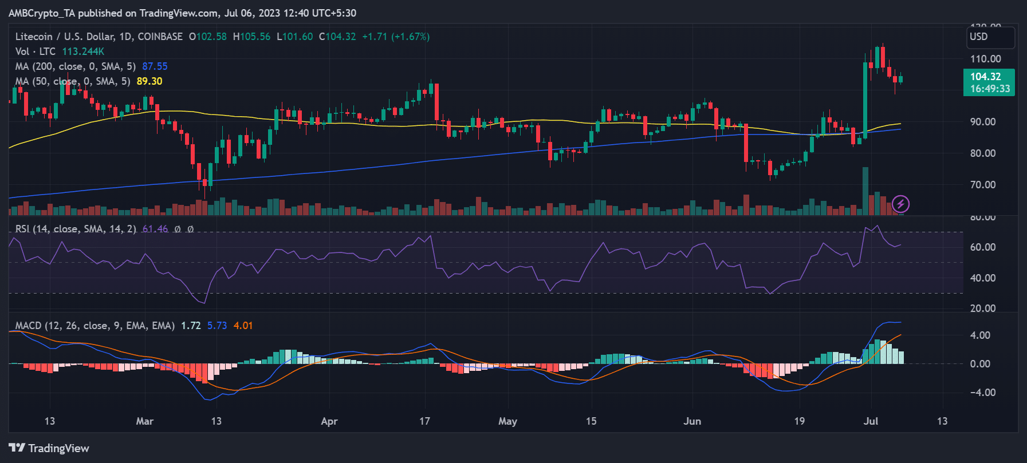Click the Jul label on the time axis
This screenshot has height=463, width=1027.
pos(871,421)
